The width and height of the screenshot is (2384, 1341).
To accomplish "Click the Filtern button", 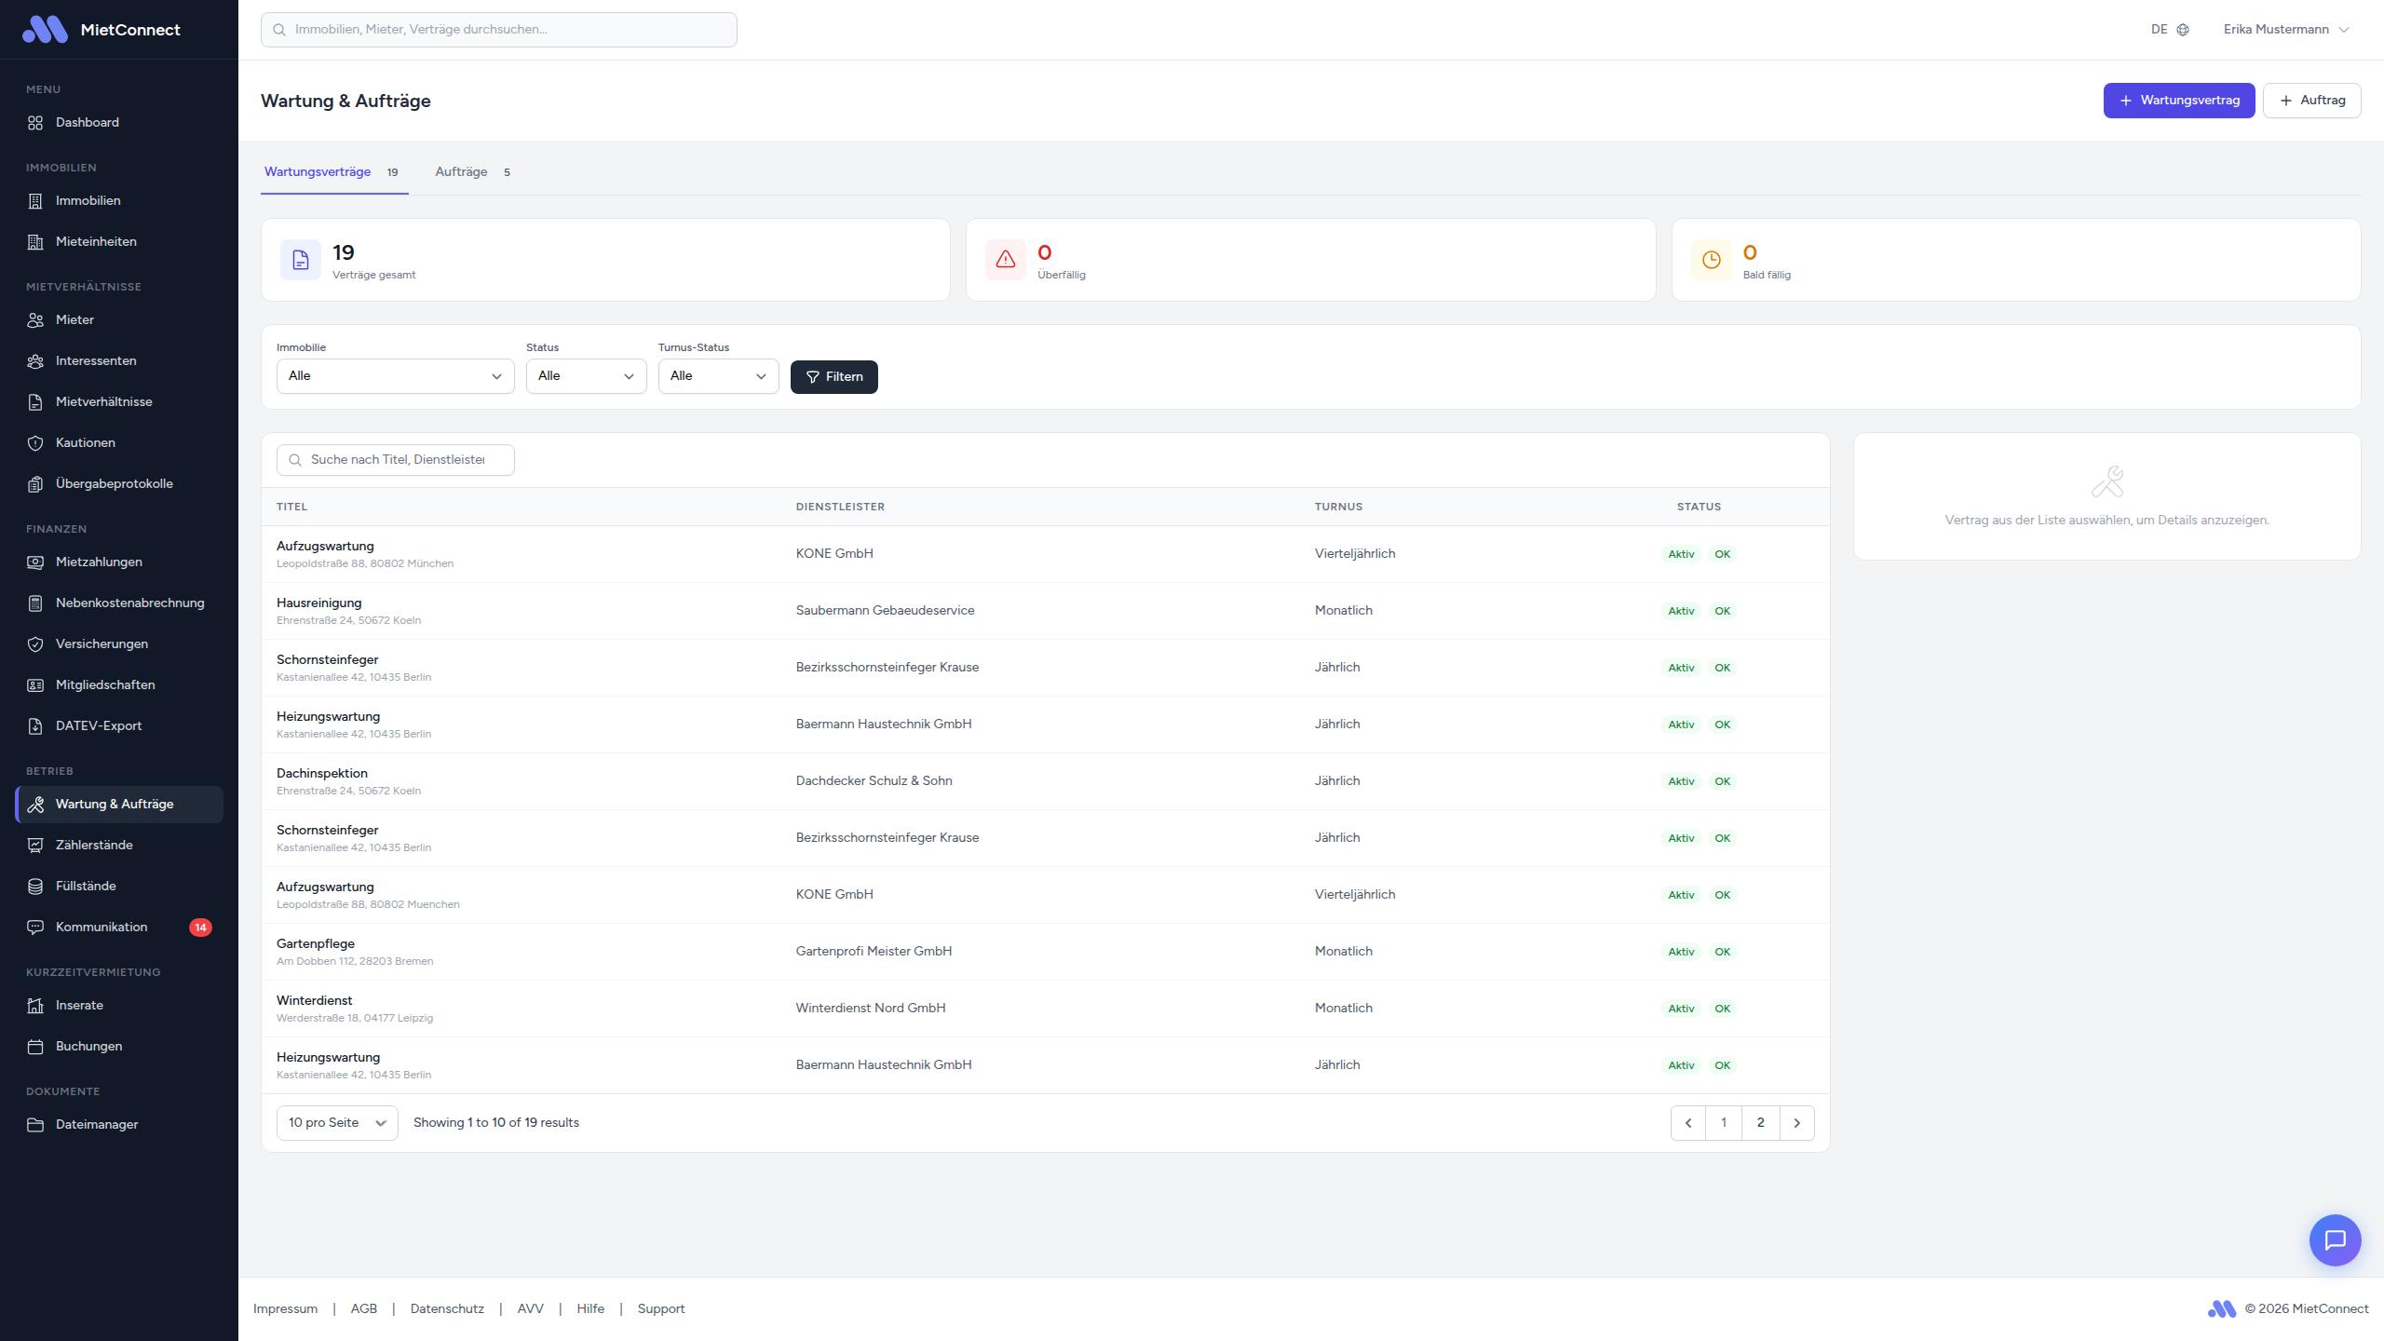I will [x=833, y=377].
